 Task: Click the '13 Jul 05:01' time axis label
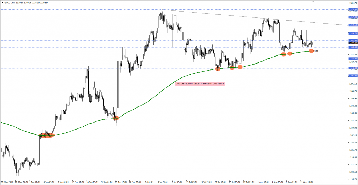click(193, 183)
